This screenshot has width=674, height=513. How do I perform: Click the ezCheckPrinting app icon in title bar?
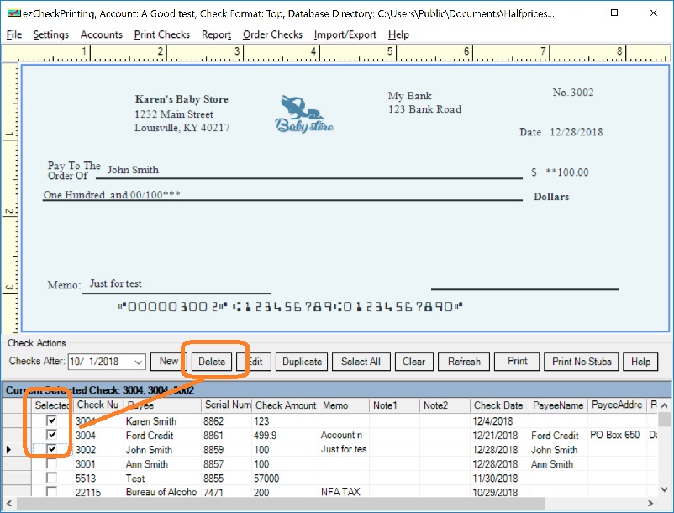(13, 14)
